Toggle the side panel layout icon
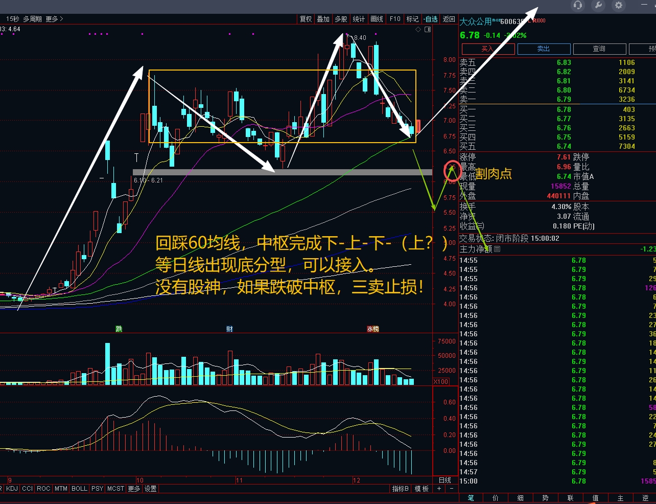656x504 pixels. coord(428,30)
